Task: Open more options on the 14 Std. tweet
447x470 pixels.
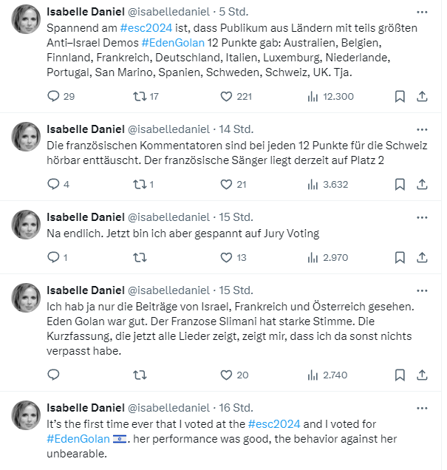Action: coord(422,129)
